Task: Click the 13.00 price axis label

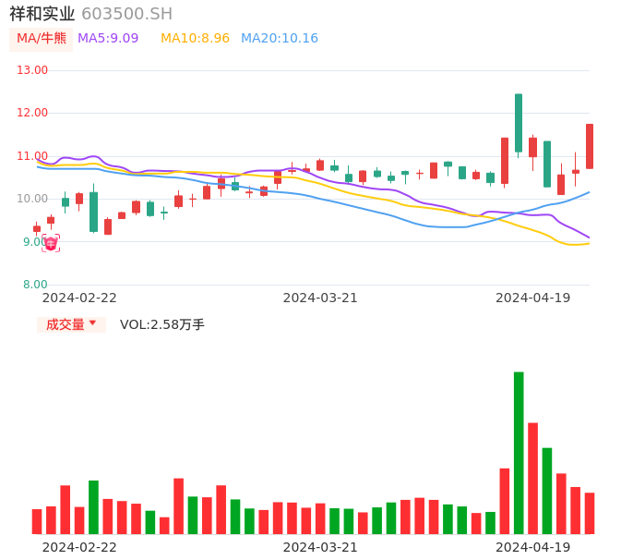Action: [x=33, y=70]
